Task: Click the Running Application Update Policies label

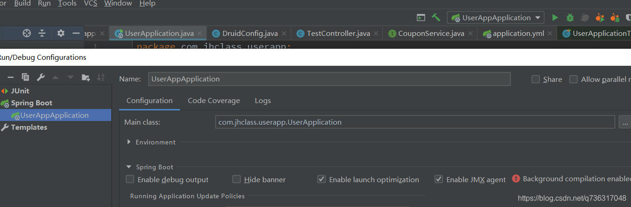Action: click(x=187, y=196)
